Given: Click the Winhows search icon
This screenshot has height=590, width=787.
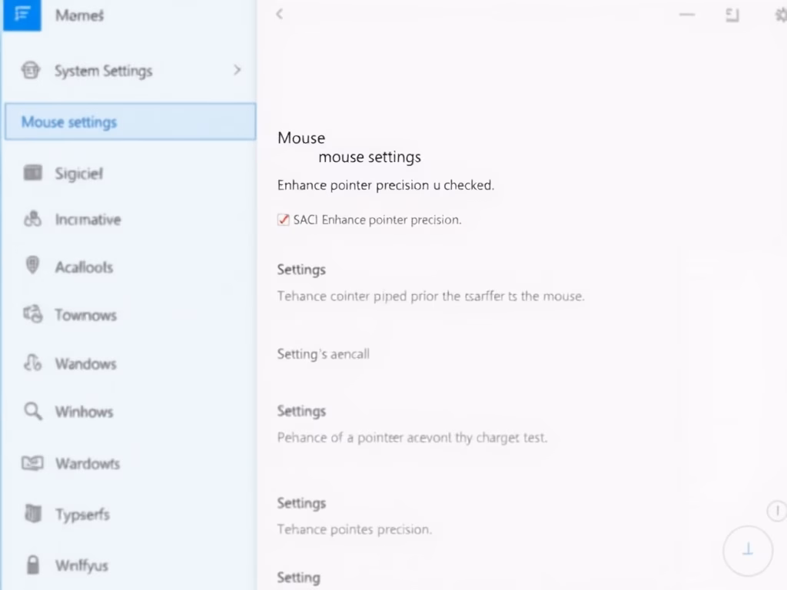Looking at the screenshot, I should pyautogui.click(x=33, y=411).
